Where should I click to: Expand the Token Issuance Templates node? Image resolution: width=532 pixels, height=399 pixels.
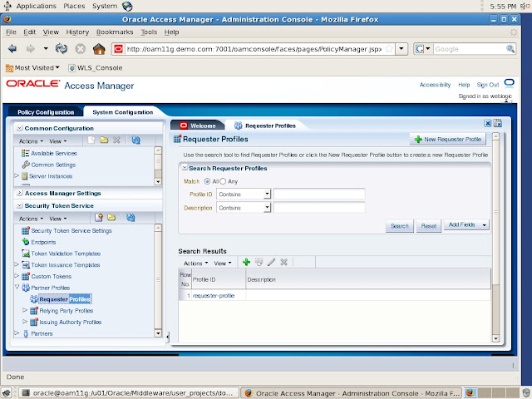point(17,264)
